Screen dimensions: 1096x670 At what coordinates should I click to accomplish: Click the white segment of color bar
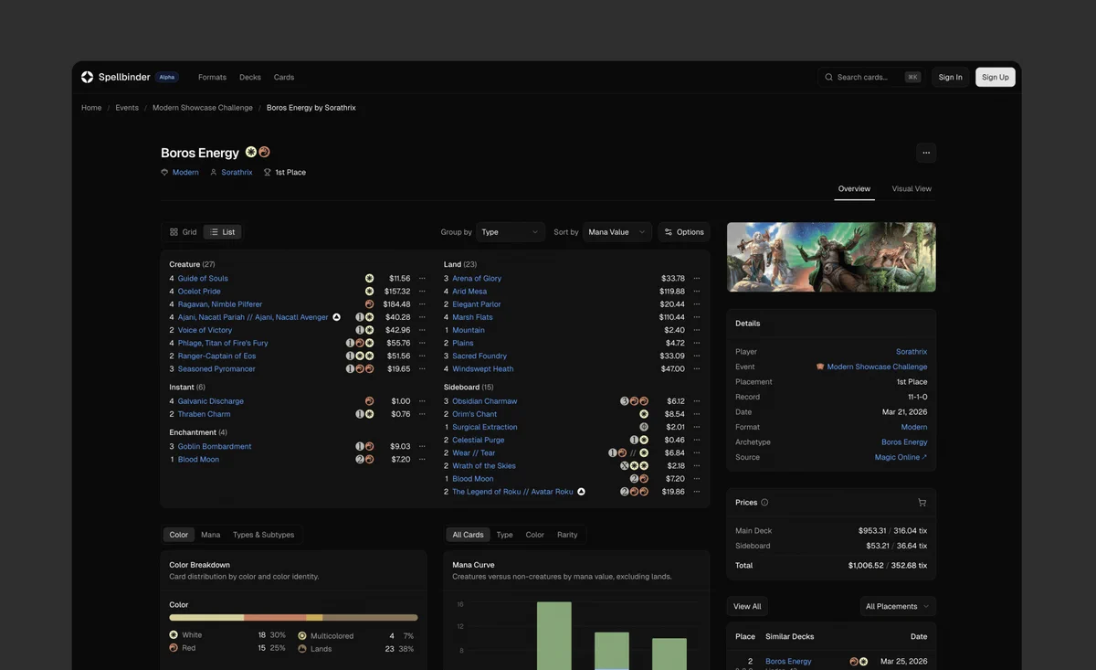(206, 618)
